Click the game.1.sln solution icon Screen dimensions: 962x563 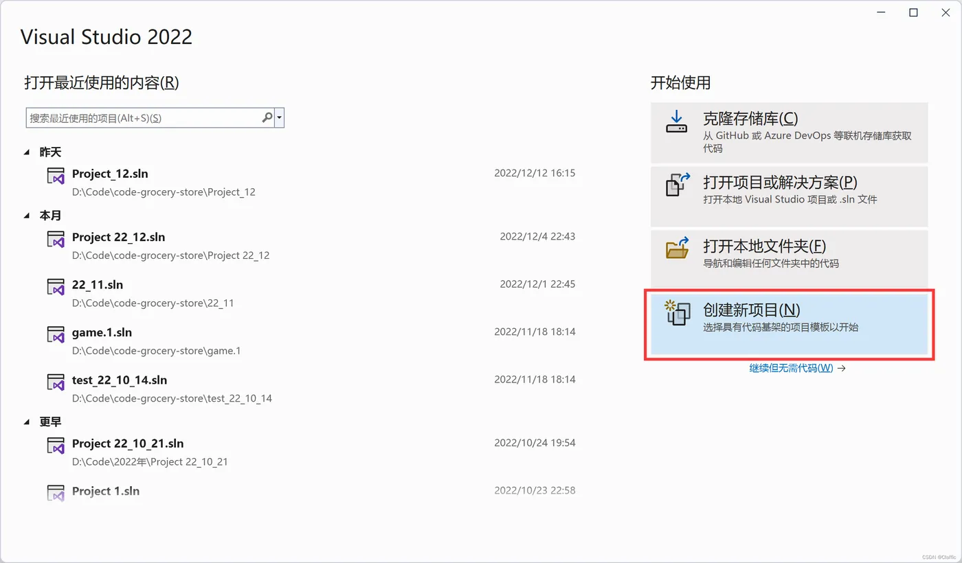point(56,334)
